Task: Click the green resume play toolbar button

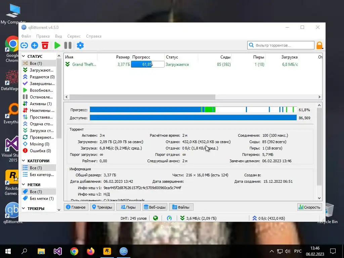Action: coord(57,45)
